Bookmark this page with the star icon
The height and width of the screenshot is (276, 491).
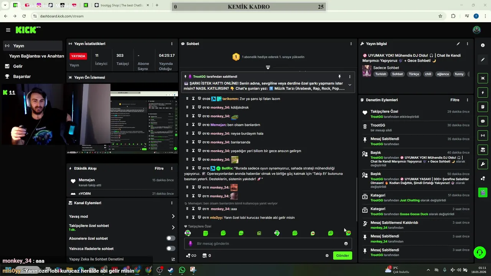440,16
